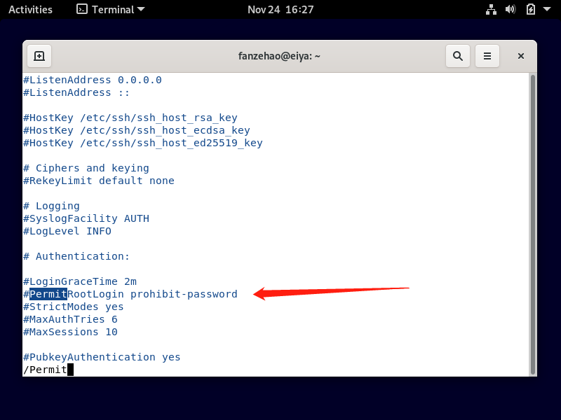Open the terminal hamburger menu
The width and height of the screenshot is (561, 420).
point(487,56)
